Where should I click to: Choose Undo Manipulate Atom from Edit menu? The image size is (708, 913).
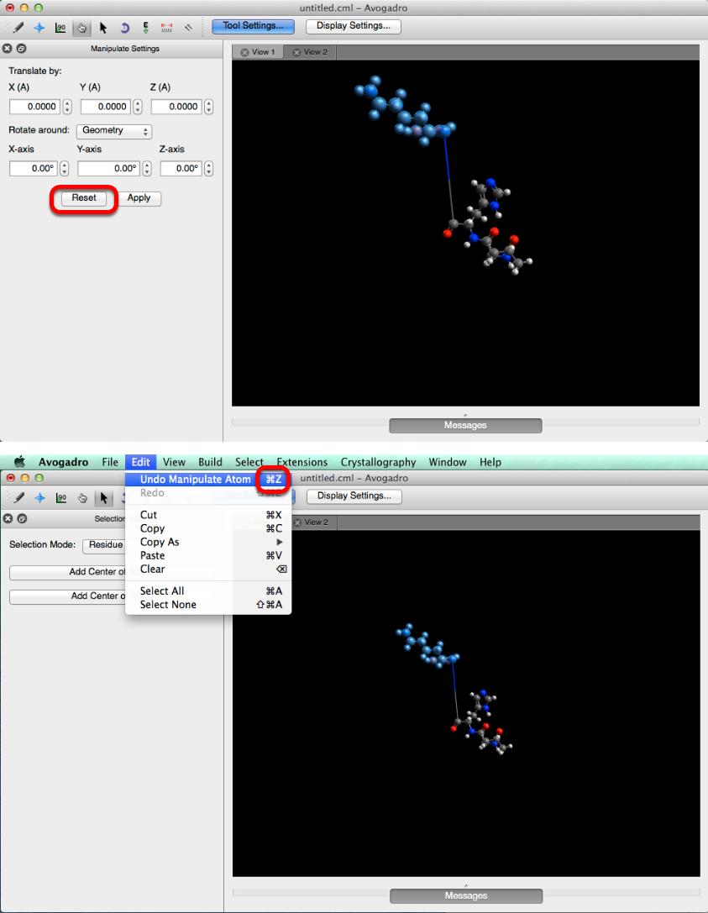point(195,479)
